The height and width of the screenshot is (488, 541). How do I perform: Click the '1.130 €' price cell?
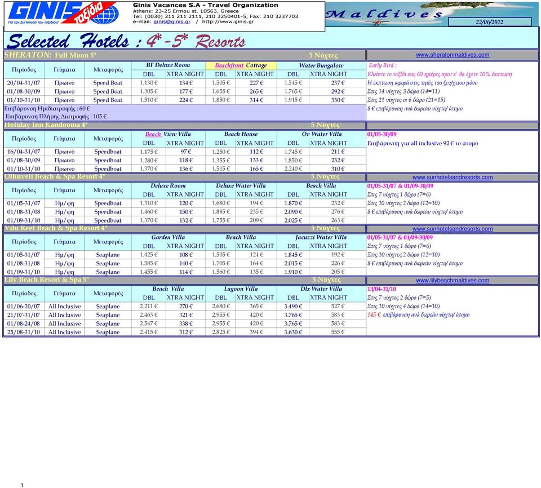click(148, 83)
